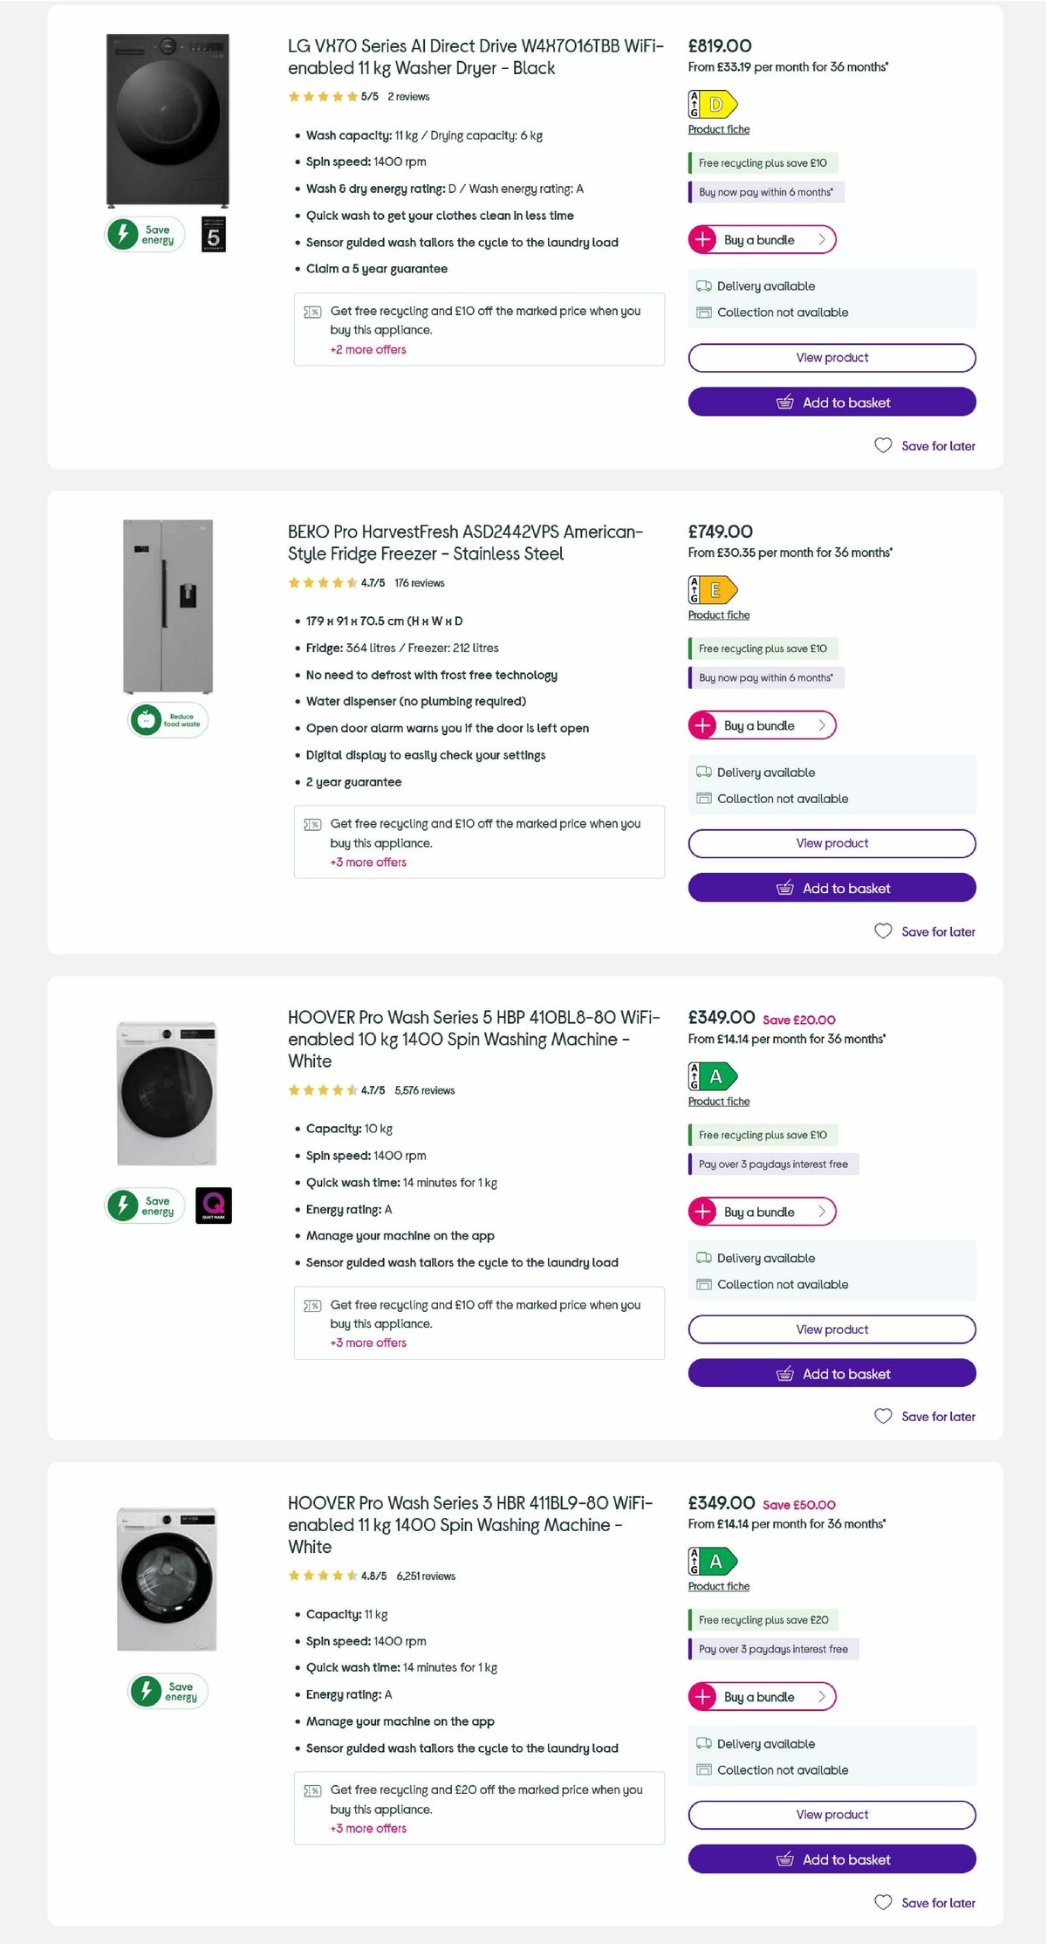Click the green A energy label on Hoover Series 3

[x=714, y=1562]
